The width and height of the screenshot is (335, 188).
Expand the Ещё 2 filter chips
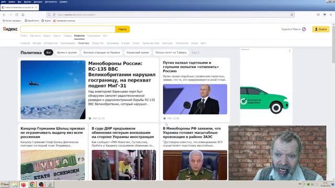[x=195, y=52]
